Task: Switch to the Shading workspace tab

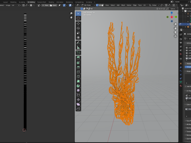Action: [51, 2]
